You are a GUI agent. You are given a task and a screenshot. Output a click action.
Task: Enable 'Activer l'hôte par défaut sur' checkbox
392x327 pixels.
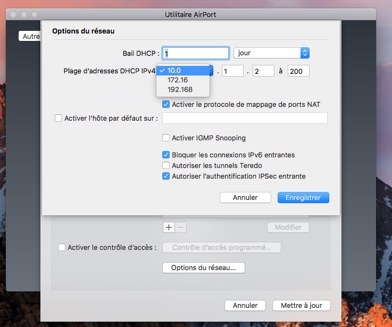pos(59,118)
